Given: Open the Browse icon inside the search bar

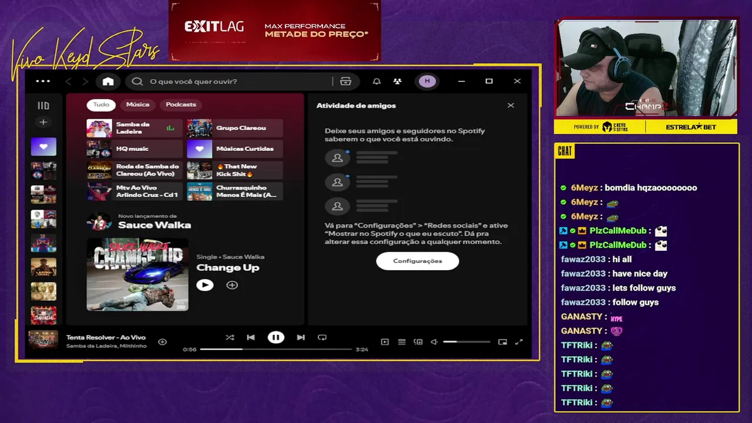Looking at the screenshot, I should [345, 81].
